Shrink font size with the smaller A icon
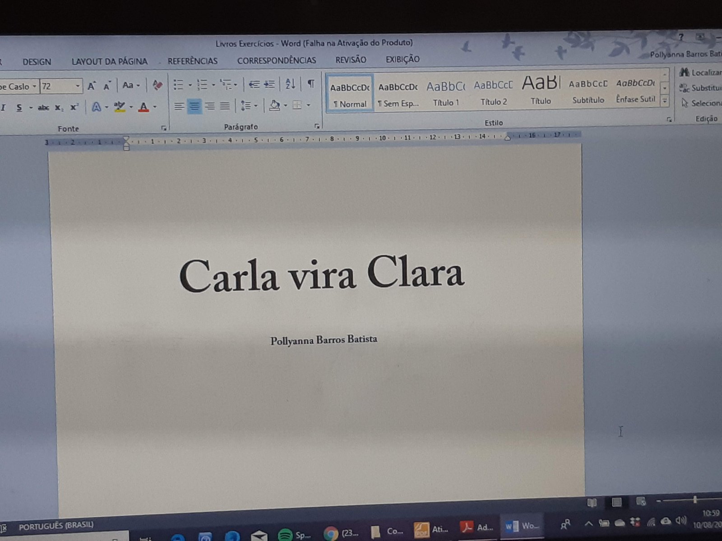Image resolution: width=722 pixels, height=541 pixels. point(107,86)
